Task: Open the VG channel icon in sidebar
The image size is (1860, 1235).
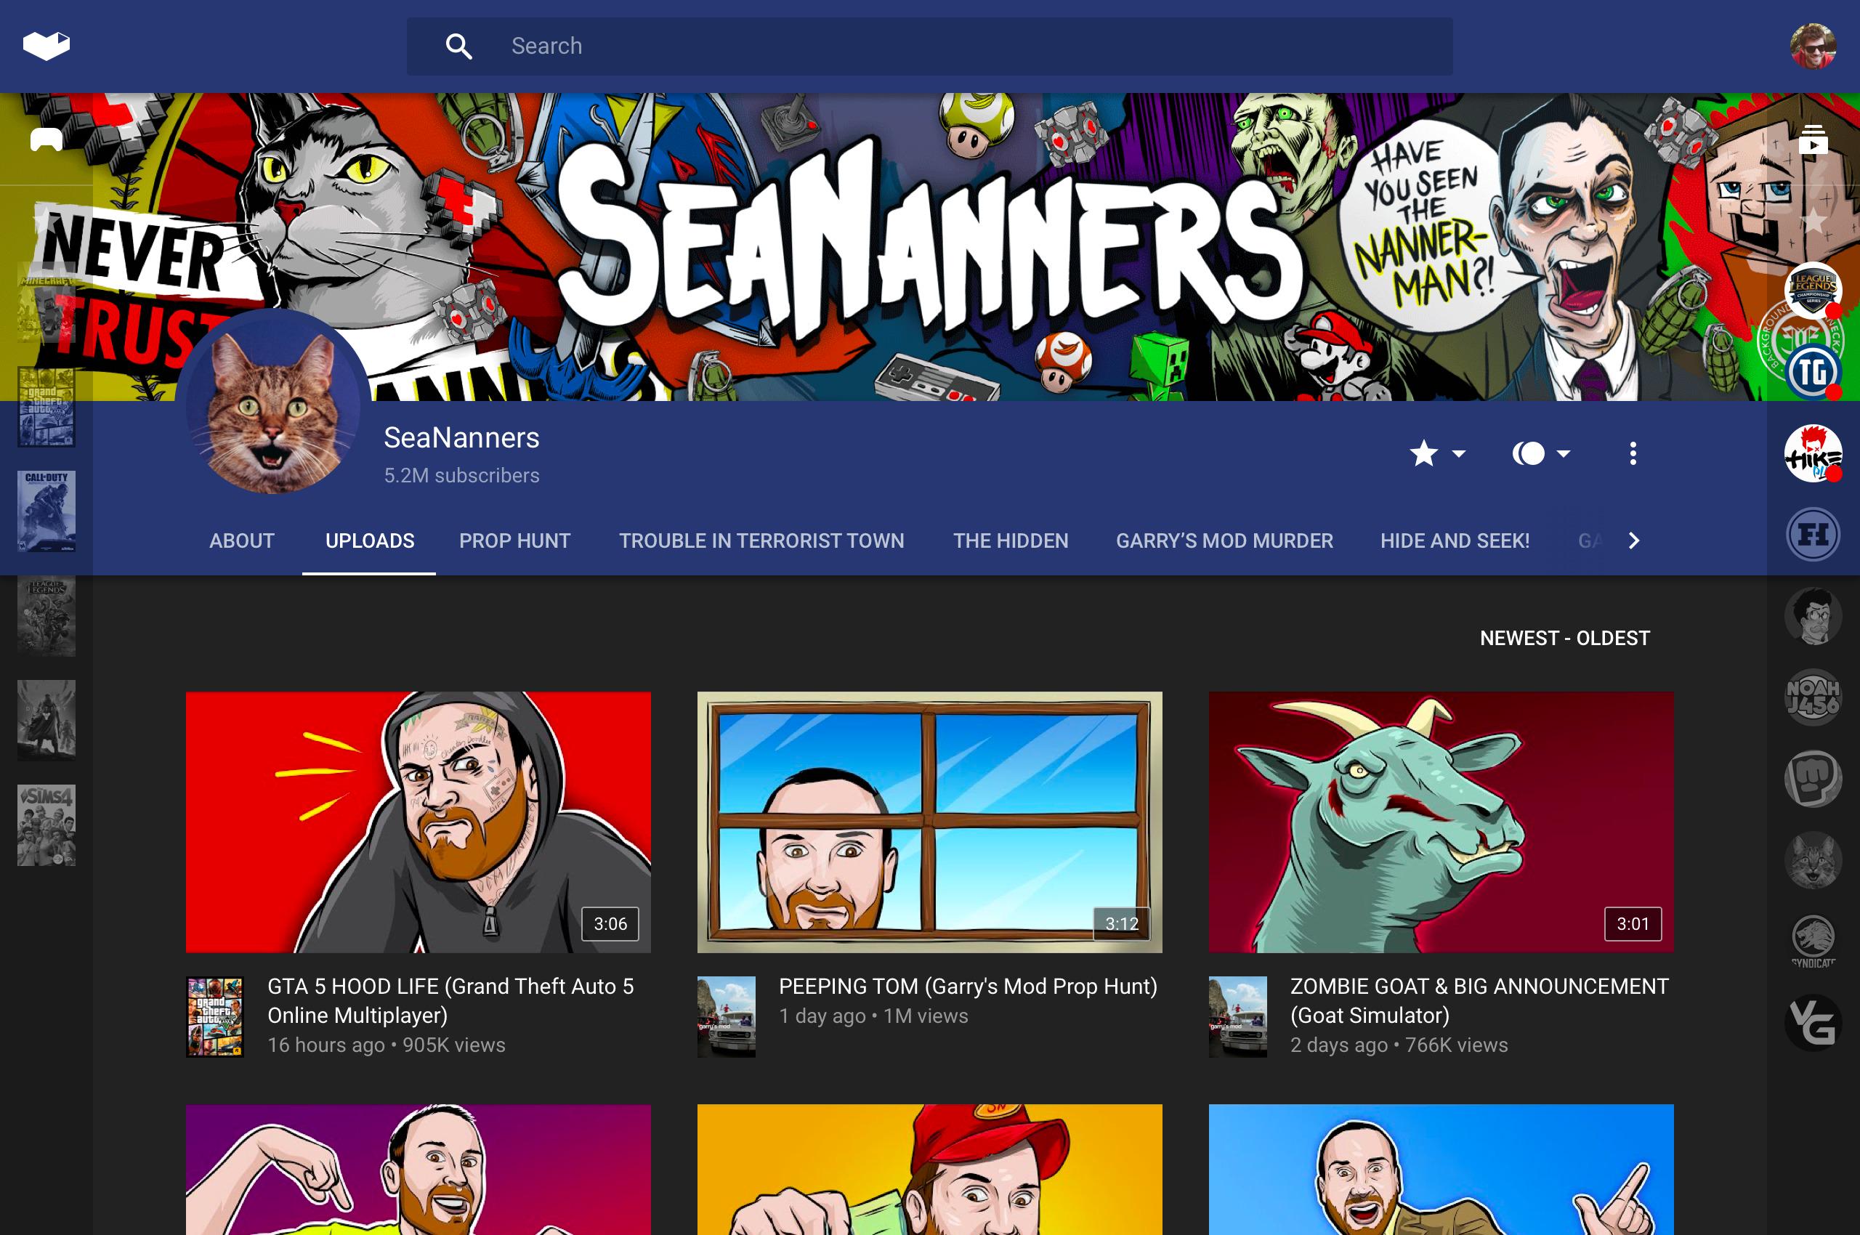Action: pyautogui.click(x=1813, y=1023)
